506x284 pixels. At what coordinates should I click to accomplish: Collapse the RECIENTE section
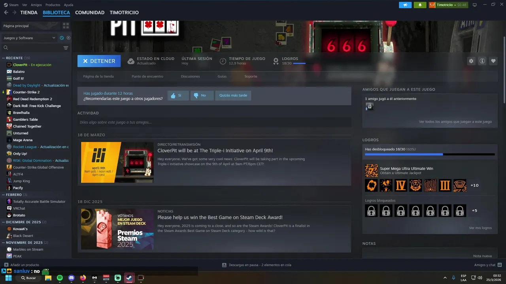3,58
